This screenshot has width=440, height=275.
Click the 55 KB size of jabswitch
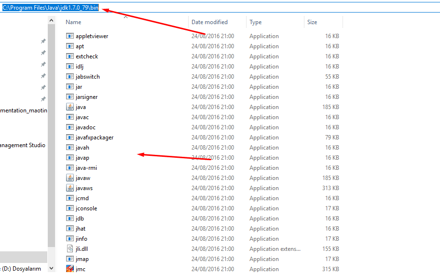pyautogui.click(x=332, y=76)
